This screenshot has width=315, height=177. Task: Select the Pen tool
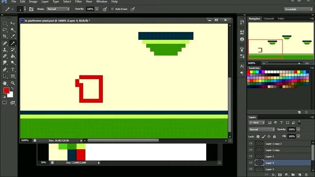tap(5, 70)
